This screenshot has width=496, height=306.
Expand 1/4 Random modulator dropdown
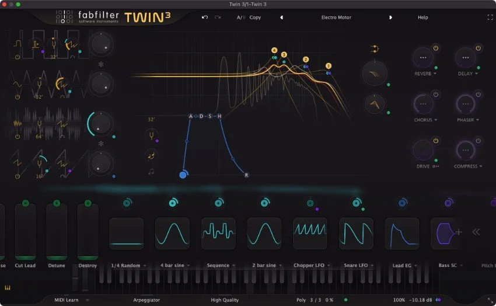click(x=145, y=266)
